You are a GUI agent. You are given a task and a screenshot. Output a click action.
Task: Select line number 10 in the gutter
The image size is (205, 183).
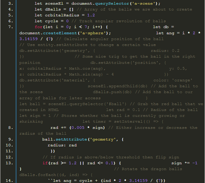coord(9,145)
